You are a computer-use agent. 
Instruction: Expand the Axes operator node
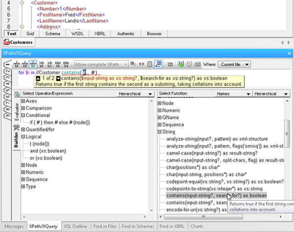tap(23, 101)
